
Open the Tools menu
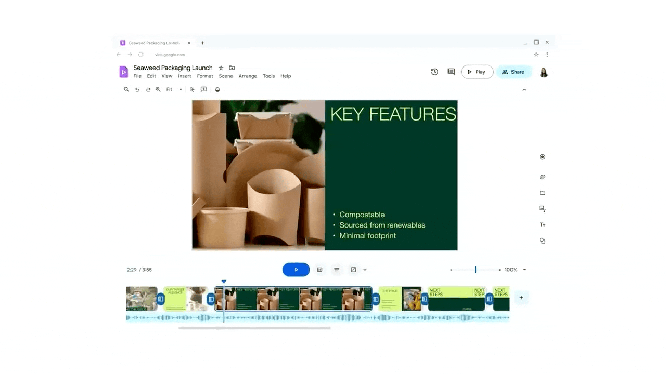268,76
